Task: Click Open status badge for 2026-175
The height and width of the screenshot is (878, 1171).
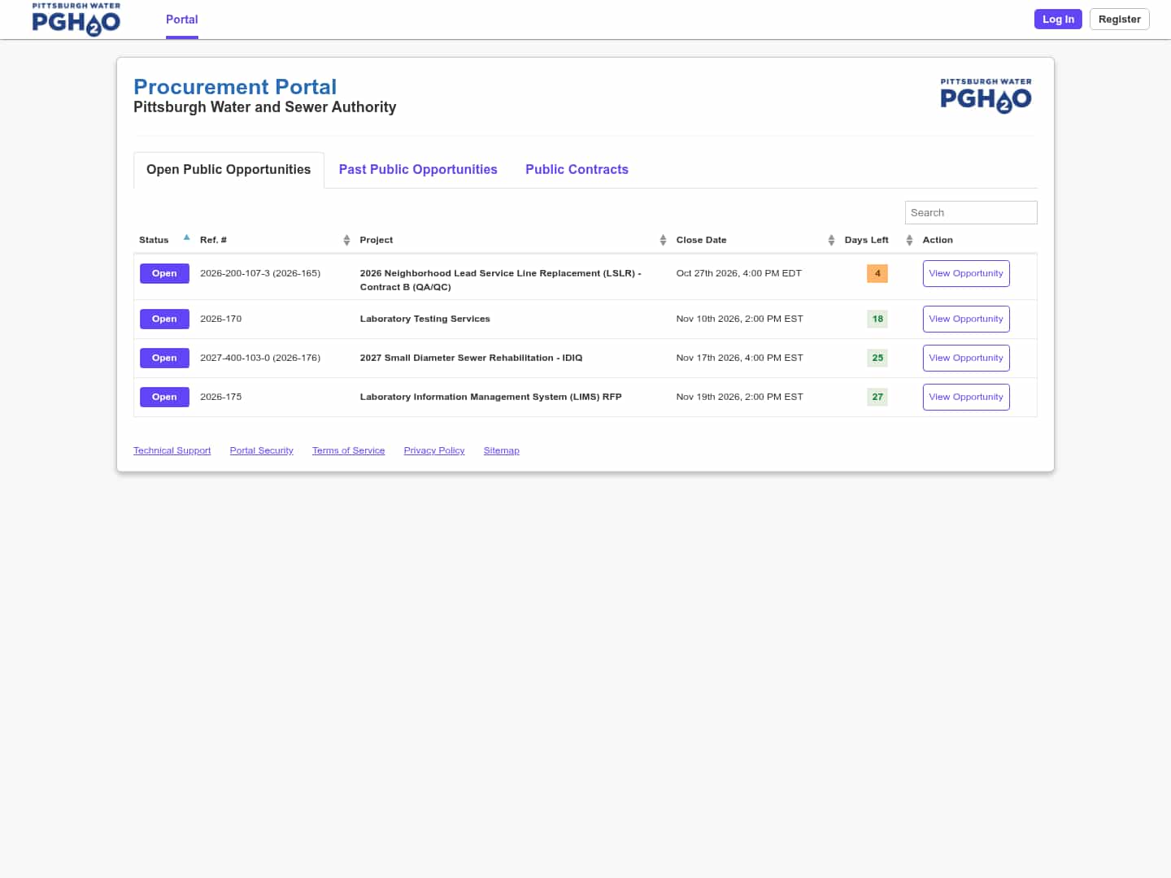Action: coord(164,397)
